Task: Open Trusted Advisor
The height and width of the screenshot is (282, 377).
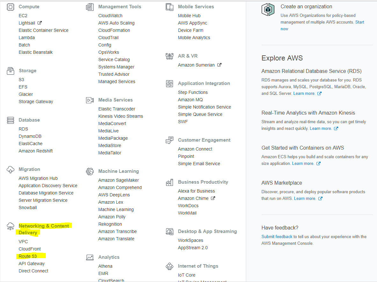Action: pos(114,74)
